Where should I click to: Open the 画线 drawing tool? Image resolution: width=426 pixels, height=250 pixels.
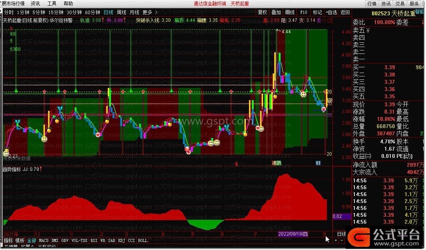pos(290,12)
